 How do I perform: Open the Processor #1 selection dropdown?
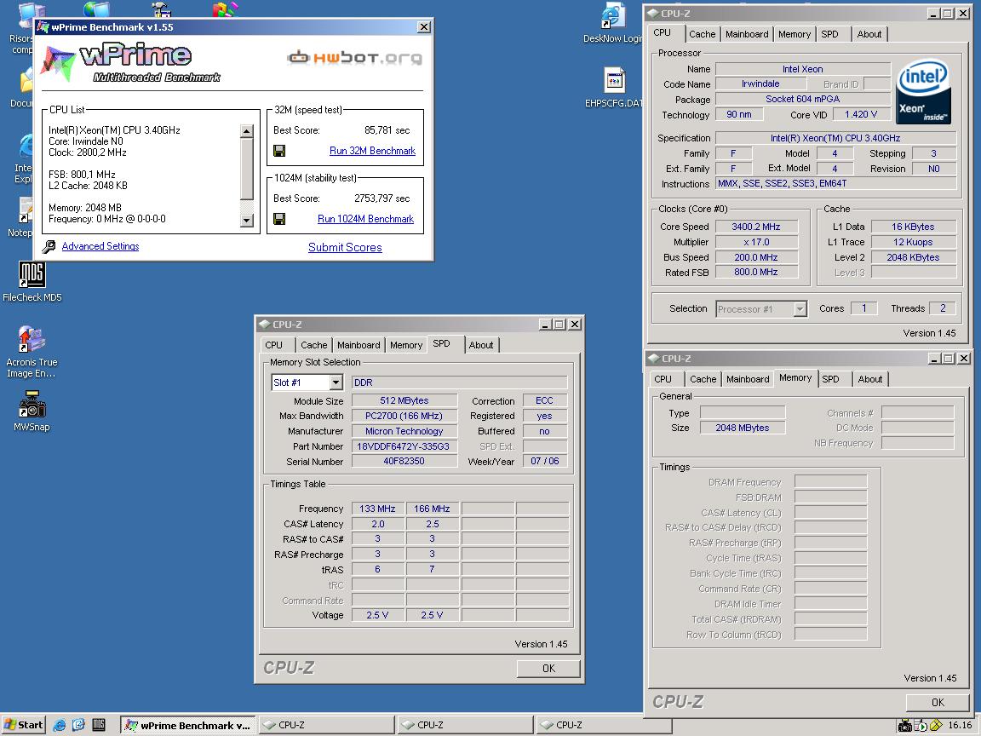[800, 309]
